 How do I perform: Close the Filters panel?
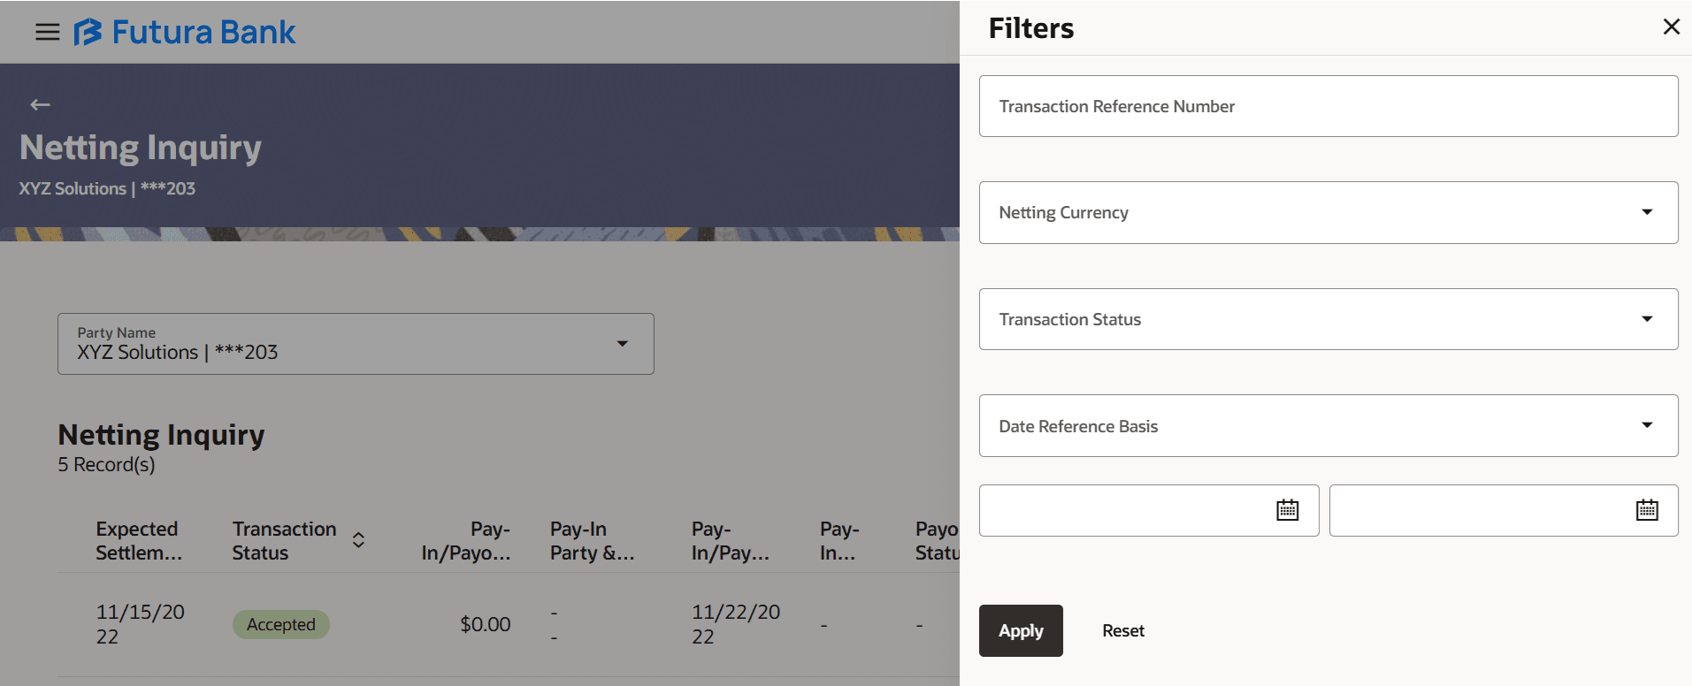1671,27
